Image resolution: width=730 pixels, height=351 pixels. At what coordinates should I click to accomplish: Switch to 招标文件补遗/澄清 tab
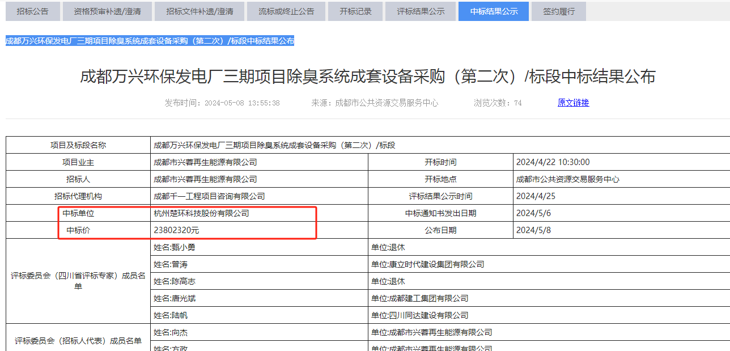(x=200, y=11)
